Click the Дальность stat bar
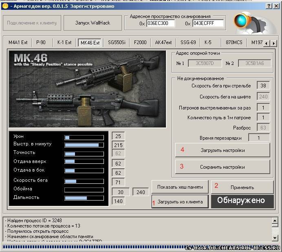Viewport: 282px width, 252px height. [84, 198]
